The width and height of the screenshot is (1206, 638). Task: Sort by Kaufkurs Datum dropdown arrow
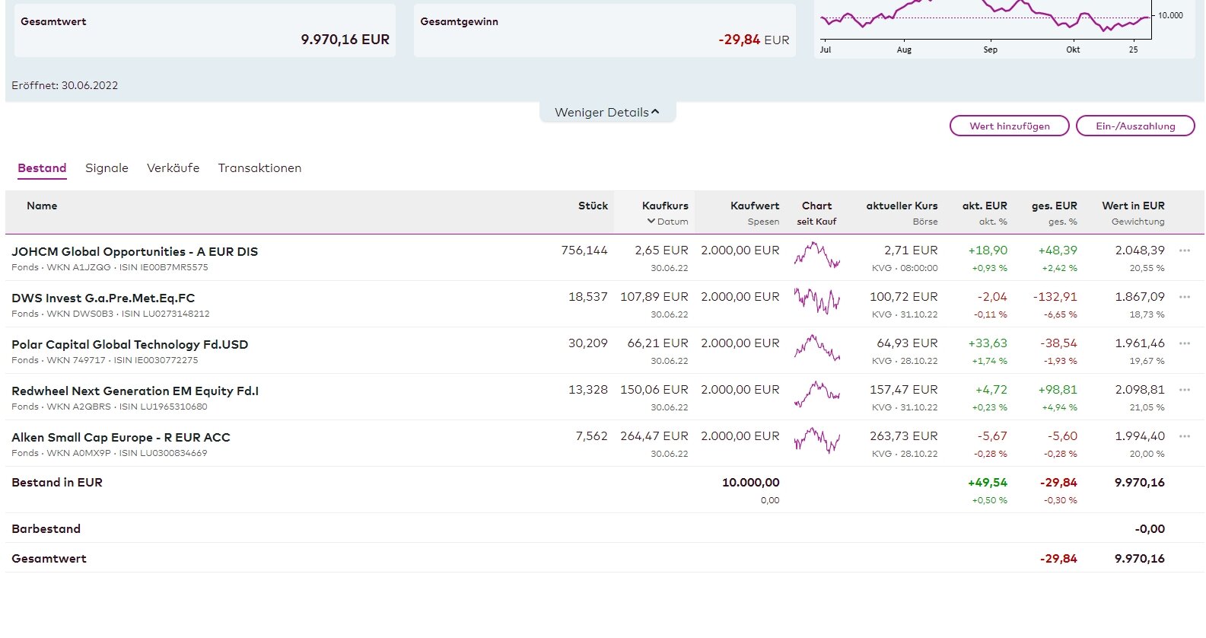pos(651,222)
